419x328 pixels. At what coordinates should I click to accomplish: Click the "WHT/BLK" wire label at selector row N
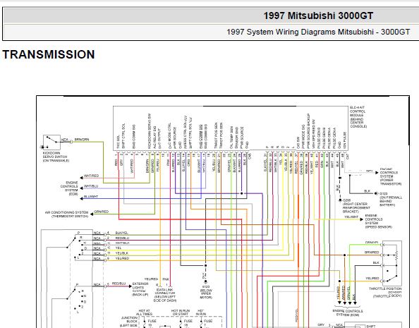click(x=123, y=243)
